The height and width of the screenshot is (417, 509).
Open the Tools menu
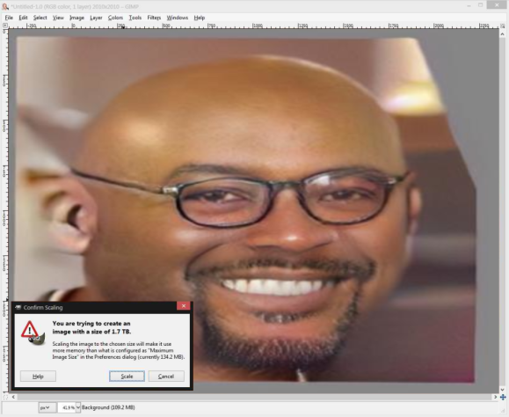click(x=135, y=18)
